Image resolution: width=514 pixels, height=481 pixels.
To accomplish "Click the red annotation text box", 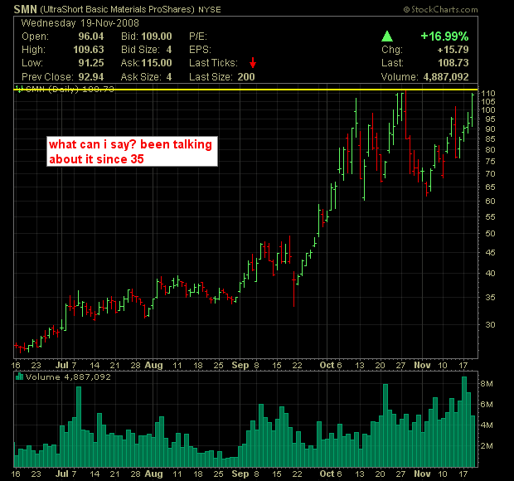I will (132, 152).
